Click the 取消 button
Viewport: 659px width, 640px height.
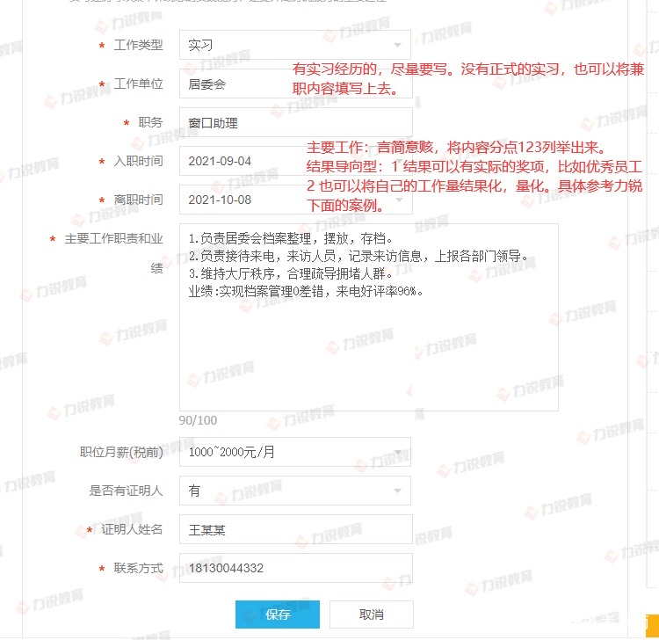pyautogui.click(x=372, y=615)
